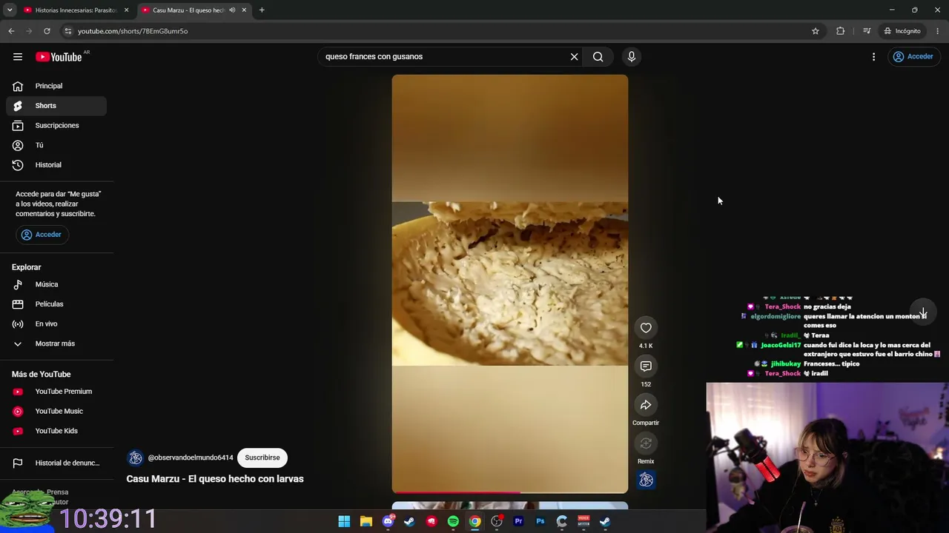This screenshot has height=533, width=949.
Task: Click the address bar URL
Action: [133, 31]
